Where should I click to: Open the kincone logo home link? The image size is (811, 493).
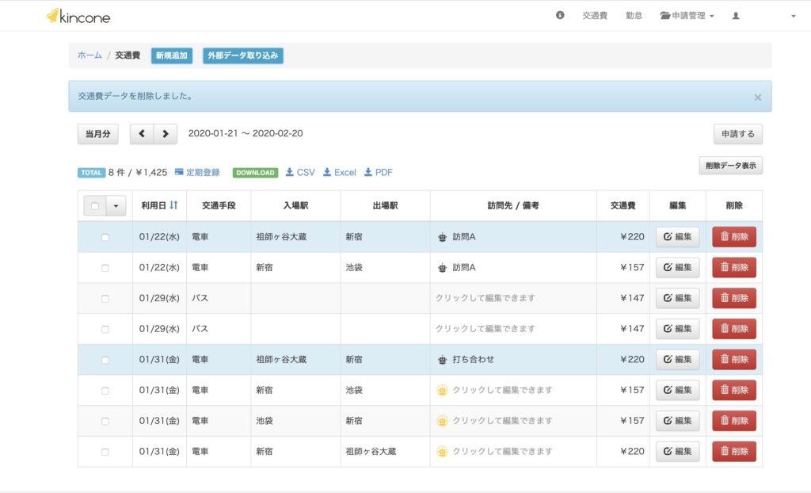pos(78,16)
